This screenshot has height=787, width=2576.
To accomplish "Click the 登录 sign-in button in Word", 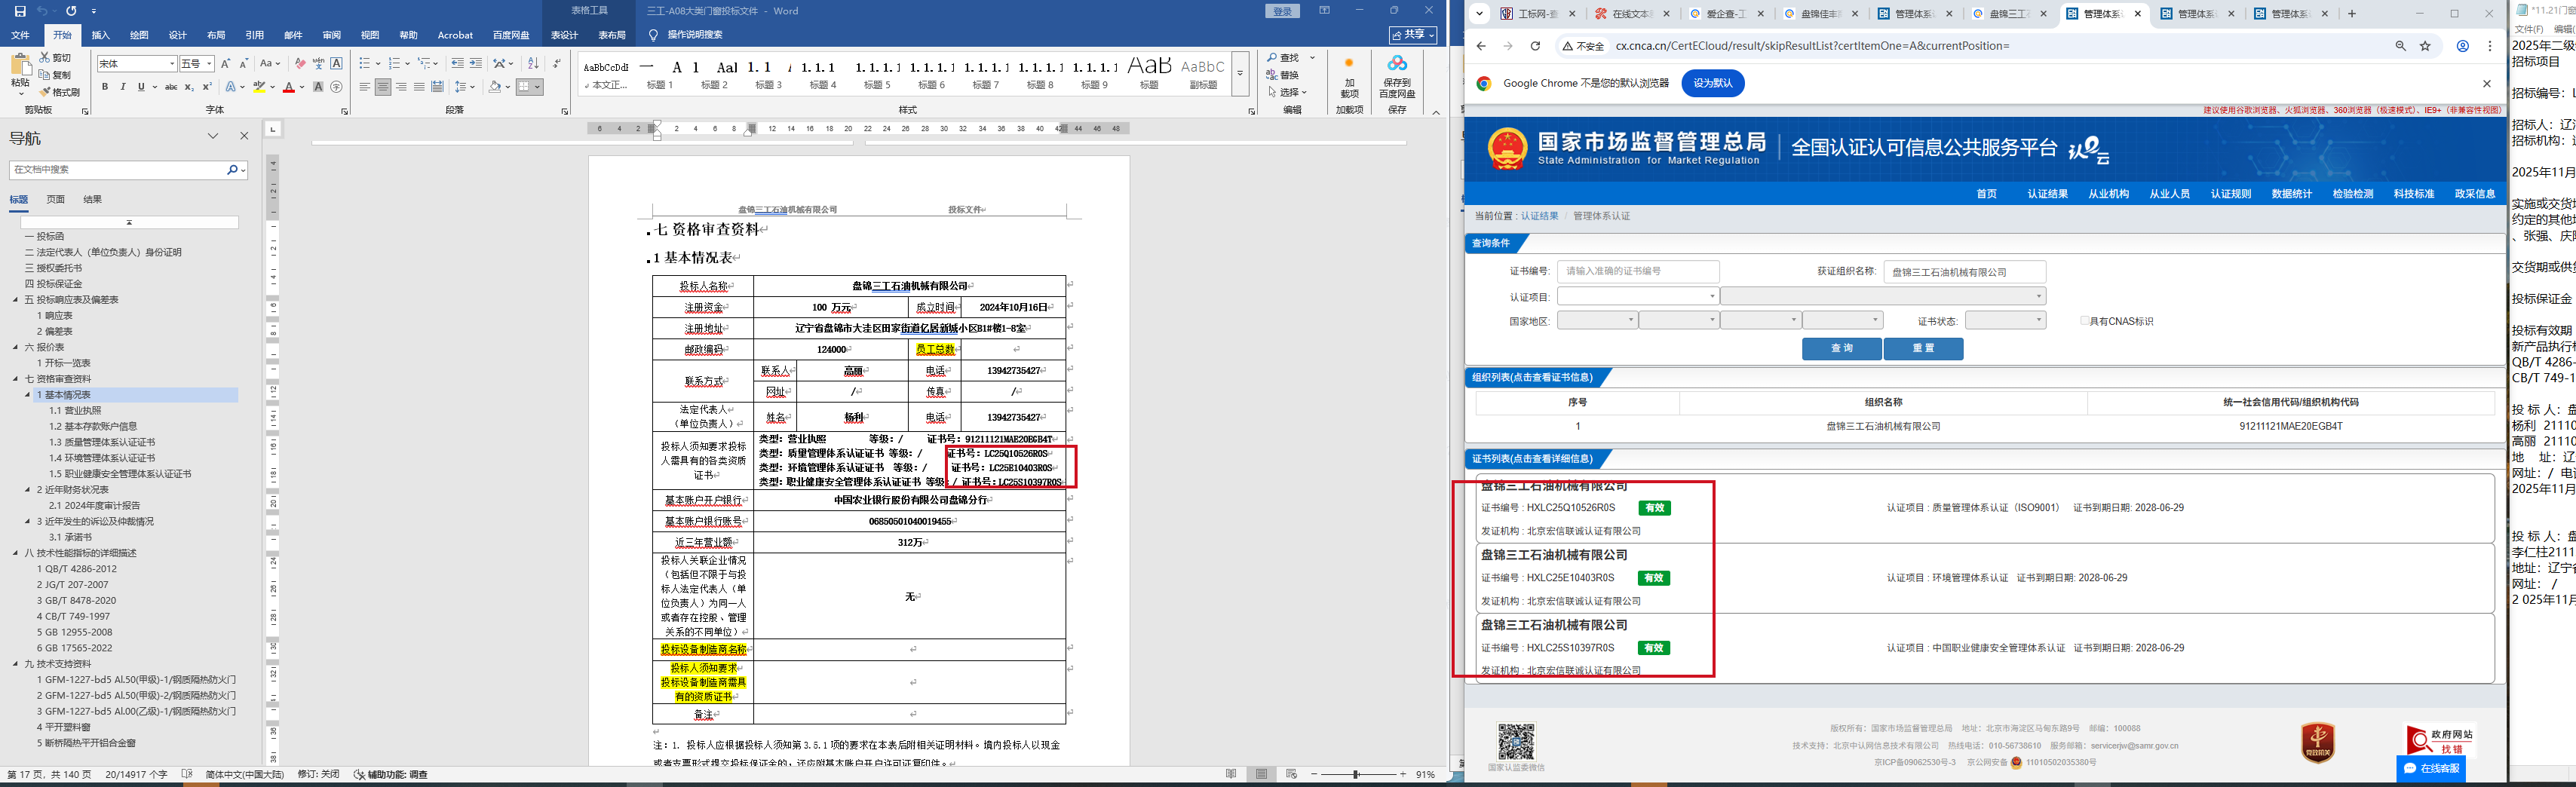I will point(1283,11).
